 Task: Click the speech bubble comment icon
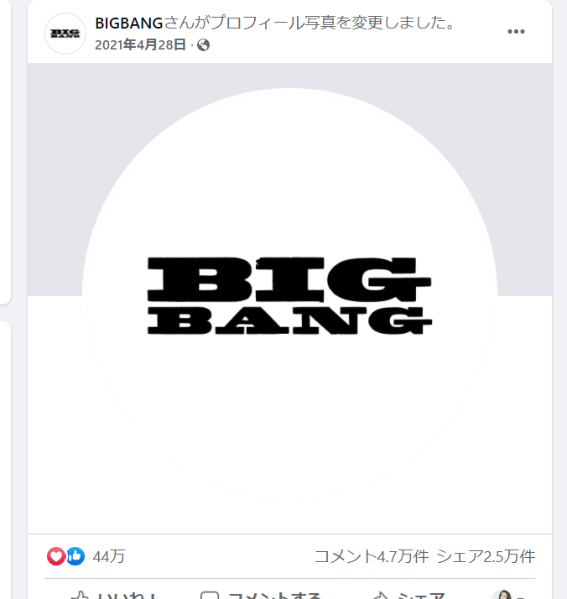click(210, 596)
